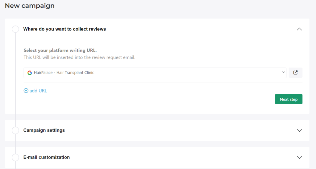Screen dimensions: 316x169
Task: Open the Campaign settings heading
Action: pos(44,130)
